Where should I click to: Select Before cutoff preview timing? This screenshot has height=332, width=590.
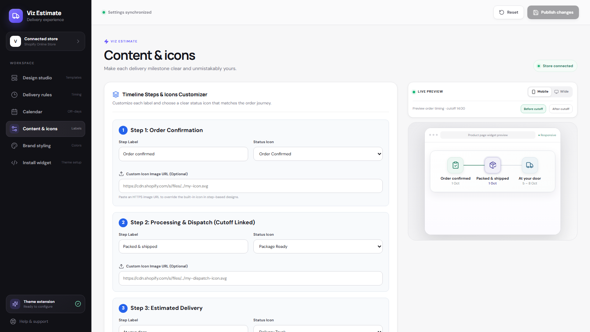pos(533,109)
